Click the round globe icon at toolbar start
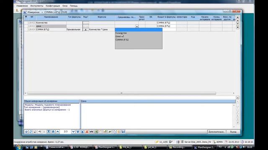 tap(26, 132)
